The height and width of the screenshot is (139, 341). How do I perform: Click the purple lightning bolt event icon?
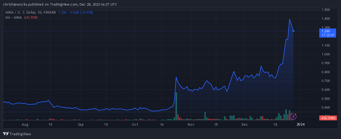[294, 116]
